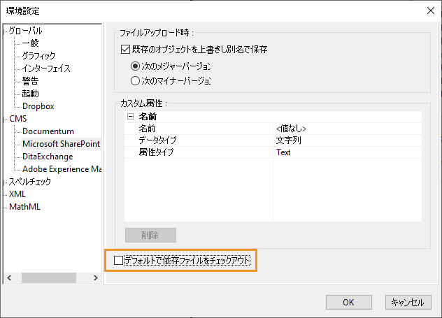Image resolution: width=442 pixels, height=318 pixels.
Task: Select 起動 in the settings tree
Action: [x=30, y=94]
